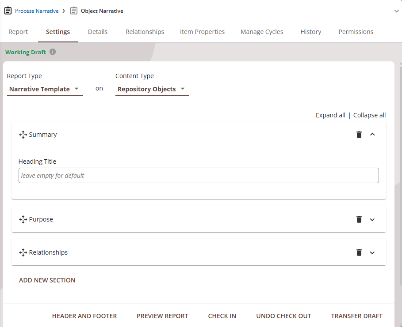Click into the Heading Title input field
The width and height of the screenshot is (402, 327).
tap(199, 175)
